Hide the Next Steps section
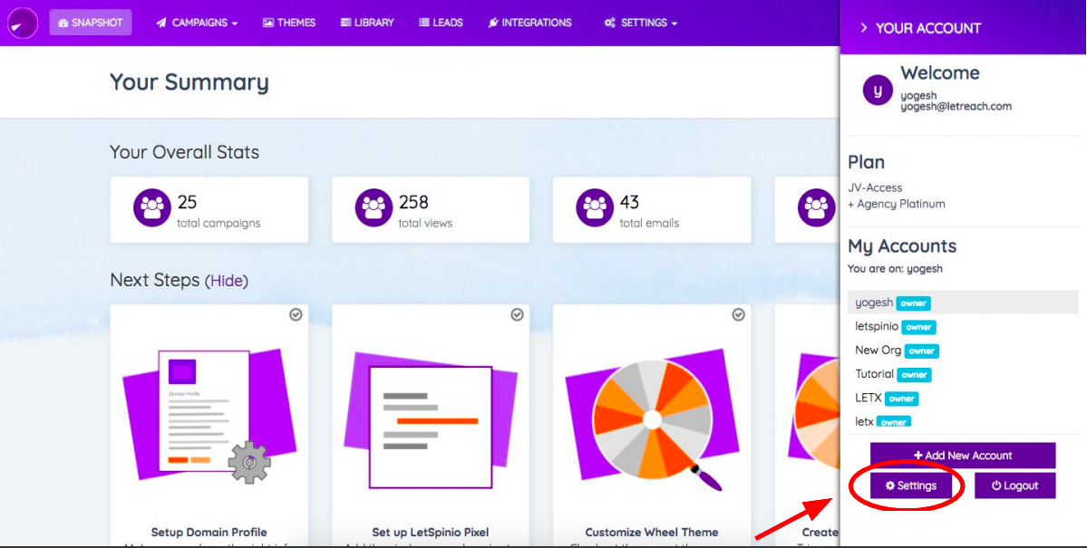The image size is (1087, 548). (x=226, y=281)
